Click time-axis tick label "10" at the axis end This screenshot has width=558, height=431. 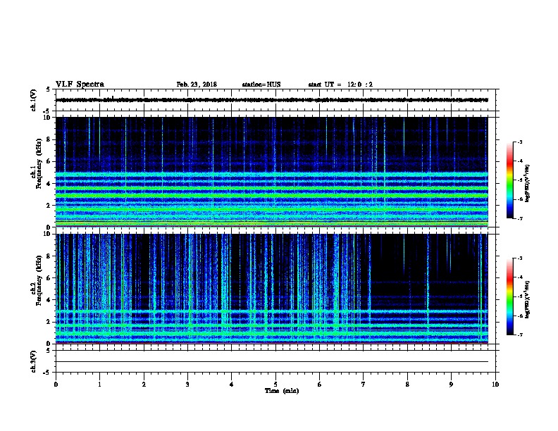[x=495, y=384]
